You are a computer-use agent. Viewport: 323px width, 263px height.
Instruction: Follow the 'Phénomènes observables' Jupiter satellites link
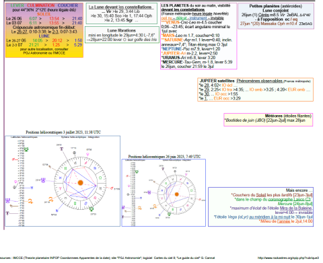[x=260, y=81]
